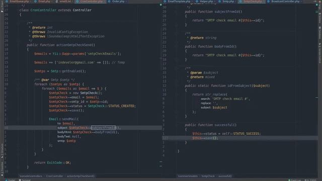The height and width of the screenshot is (181, 322).
Task: Click the right editor vertical scrollbar
Action: [316, 90]
